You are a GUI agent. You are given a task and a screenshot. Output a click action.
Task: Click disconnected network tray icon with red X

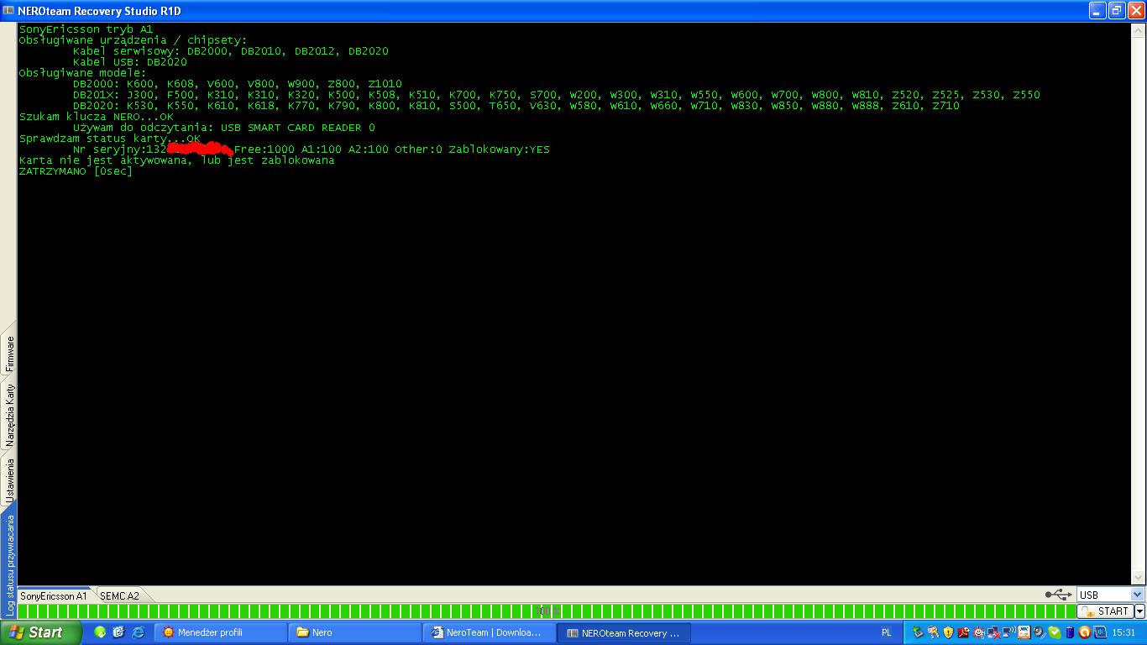coord(993,632)
